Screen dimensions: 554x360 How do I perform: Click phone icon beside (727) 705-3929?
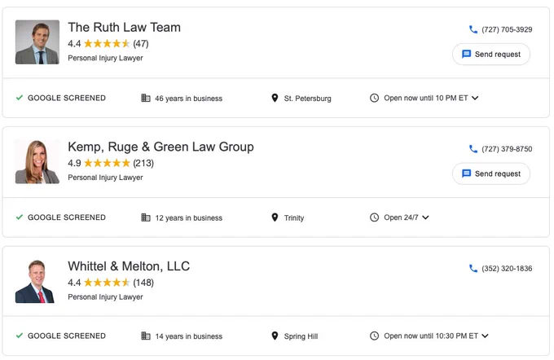pyautogui.click(x=473, y=29)
